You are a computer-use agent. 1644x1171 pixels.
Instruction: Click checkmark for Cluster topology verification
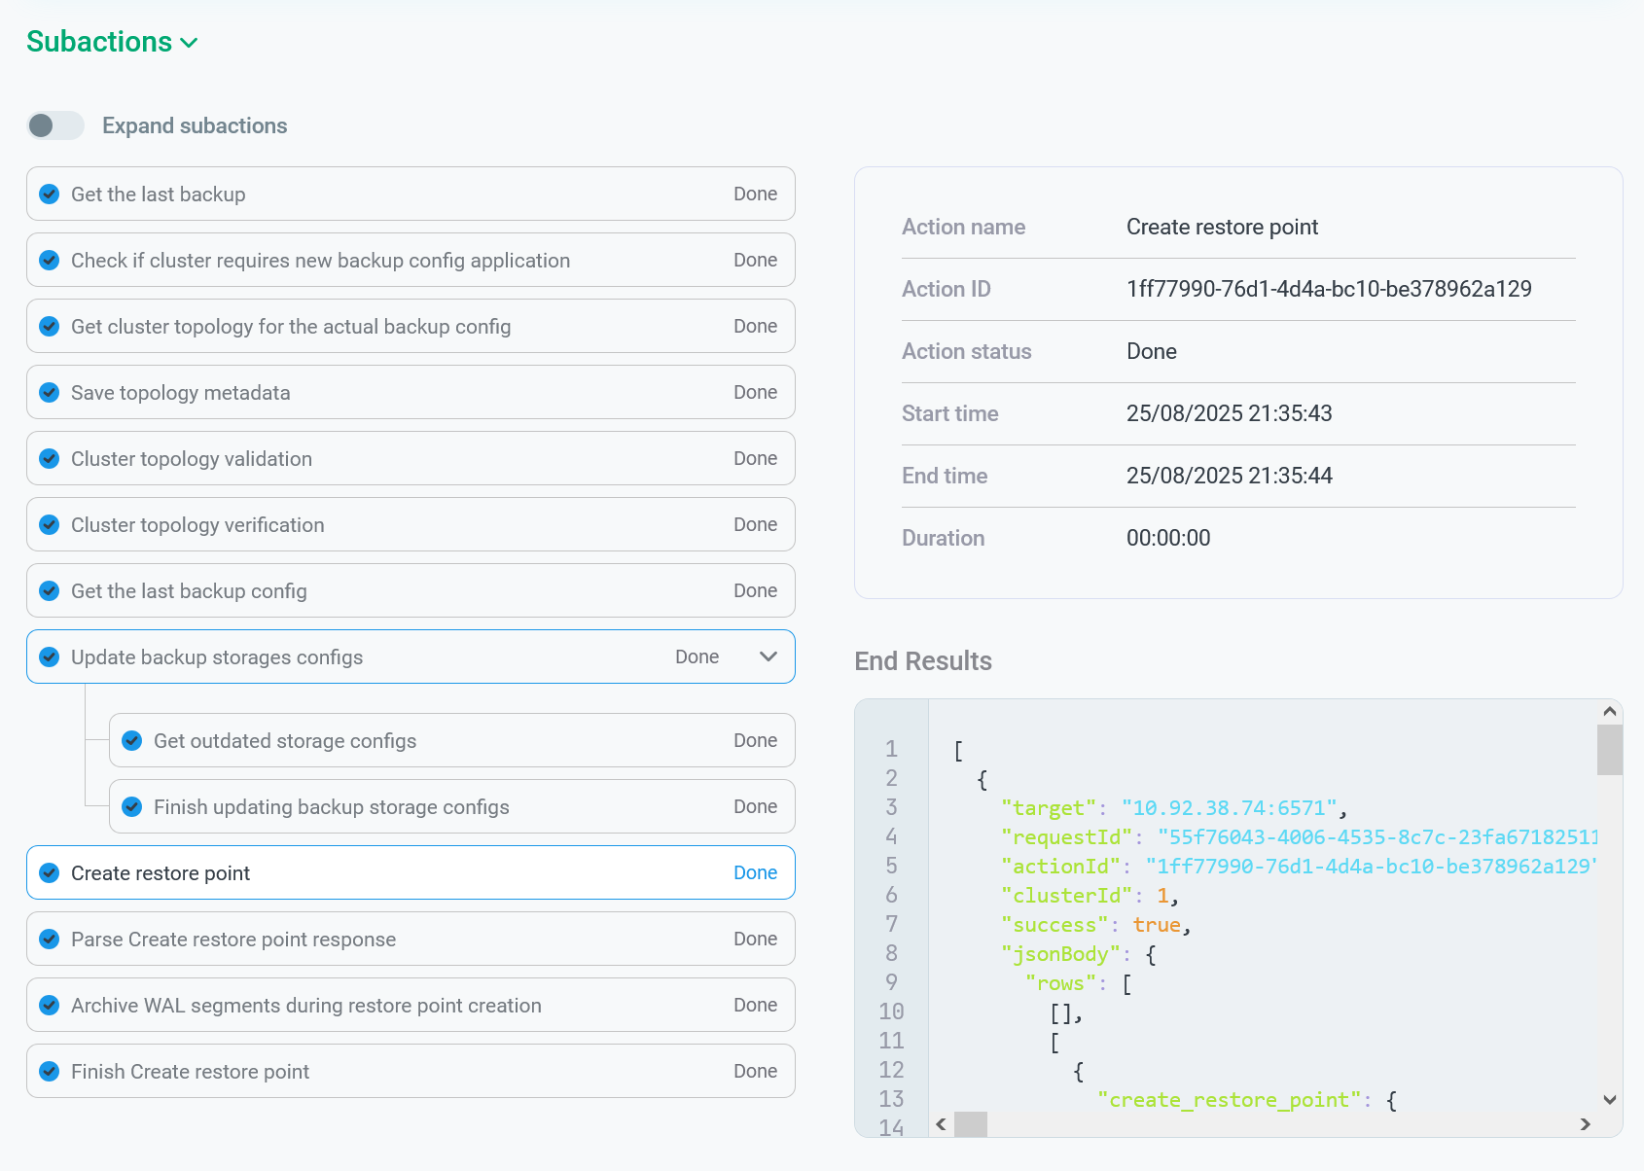tap(50, 525)
